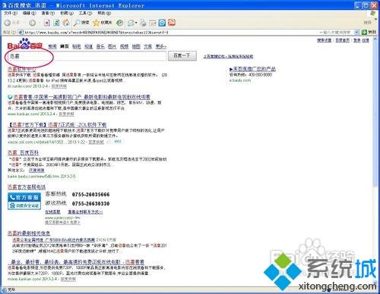Open the 文件(F) menu
The image size is (380, 294).
(x=11, y=13)
